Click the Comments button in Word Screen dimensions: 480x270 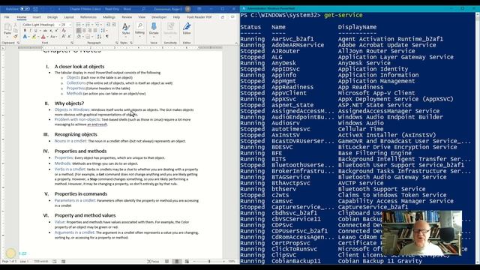click(x=232, y=17)
